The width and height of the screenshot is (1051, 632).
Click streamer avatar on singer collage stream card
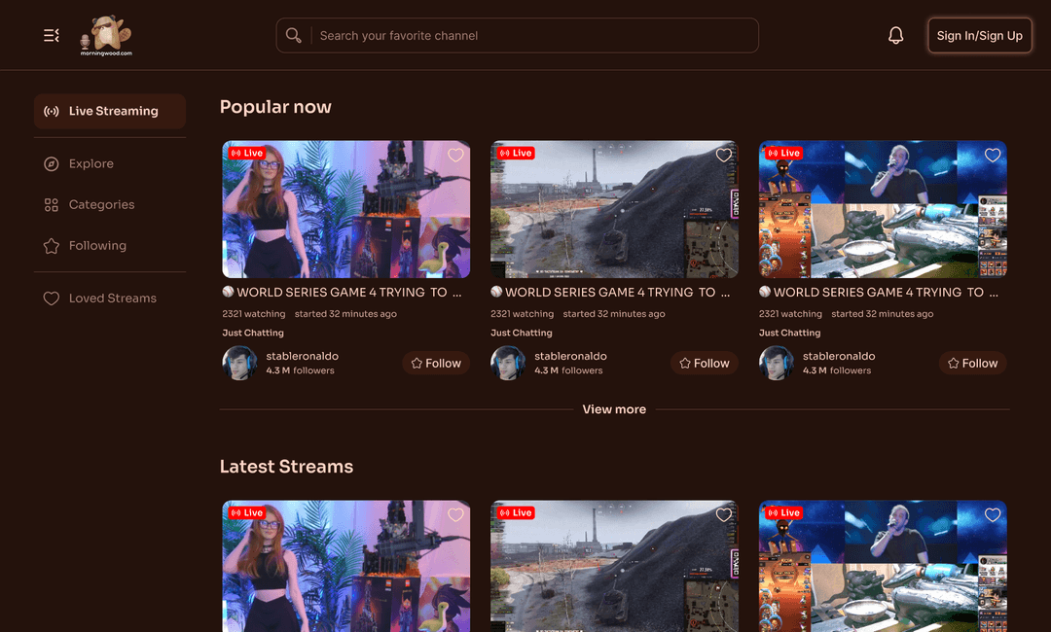coord(777,363)
